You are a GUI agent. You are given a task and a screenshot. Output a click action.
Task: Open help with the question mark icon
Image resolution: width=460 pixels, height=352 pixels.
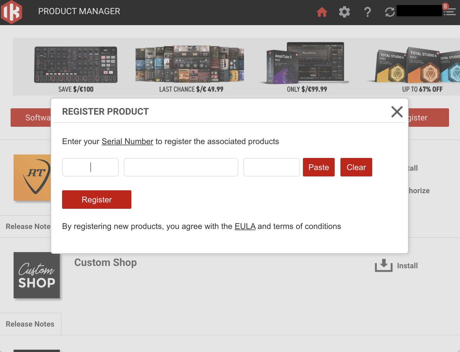coord(367,12)
